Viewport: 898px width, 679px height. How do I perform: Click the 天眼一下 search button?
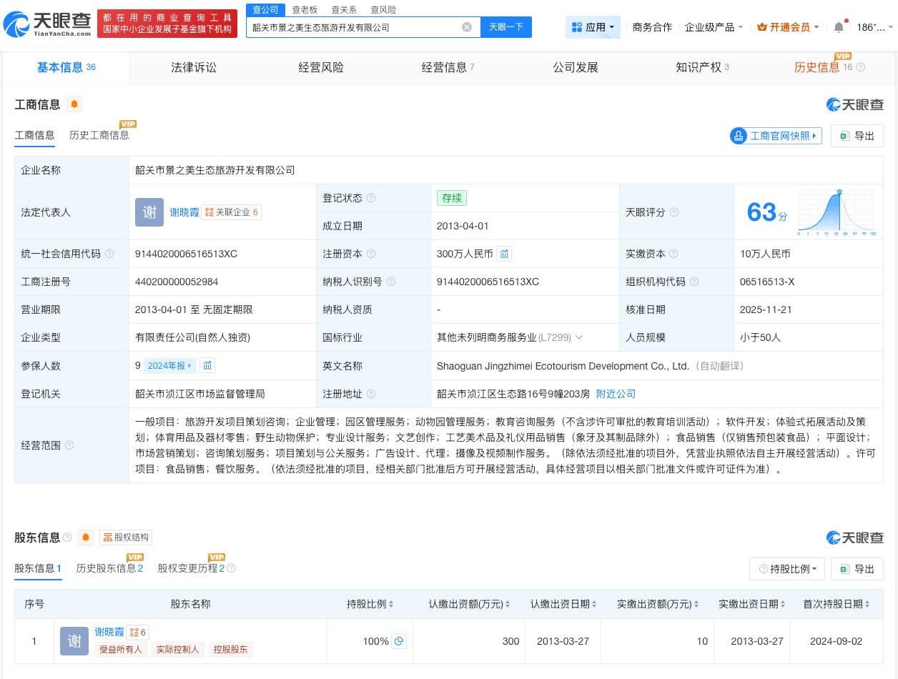coord(506,27)
